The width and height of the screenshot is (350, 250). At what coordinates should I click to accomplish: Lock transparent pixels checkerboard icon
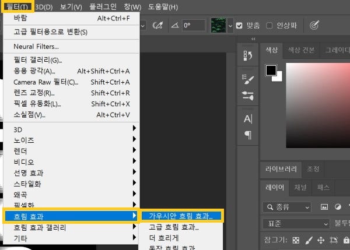[296, 240]
